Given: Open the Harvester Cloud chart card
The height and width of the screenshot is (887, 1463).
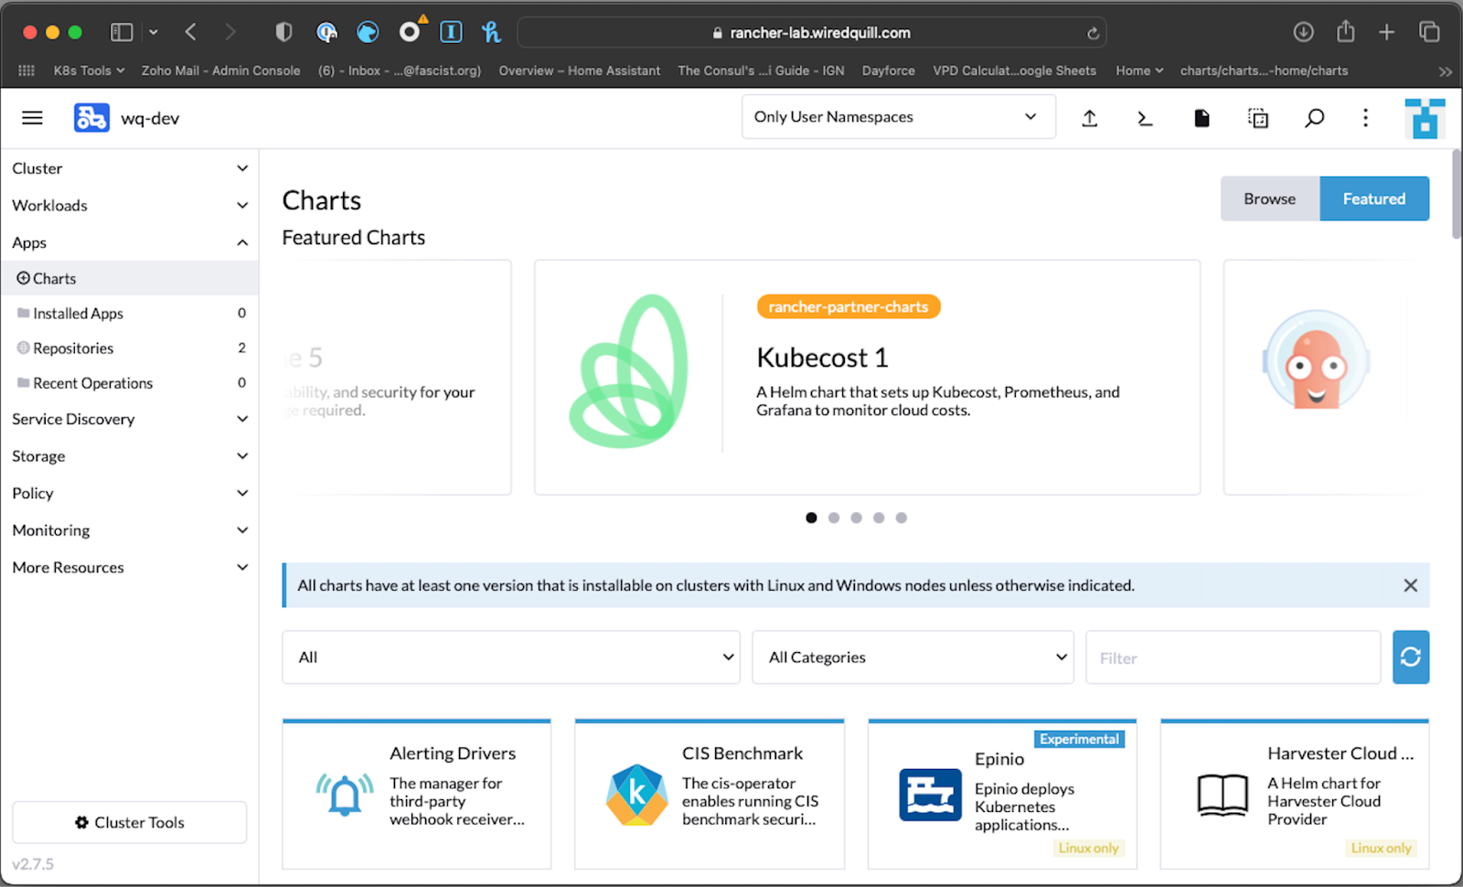Looking at the screenshot, I should coord(1295,794).
